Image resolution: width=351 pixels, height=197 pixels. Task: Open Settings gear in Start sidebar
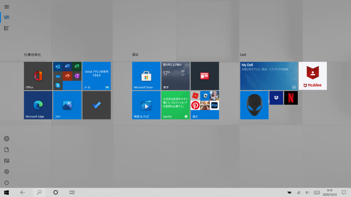click(7, 172)
